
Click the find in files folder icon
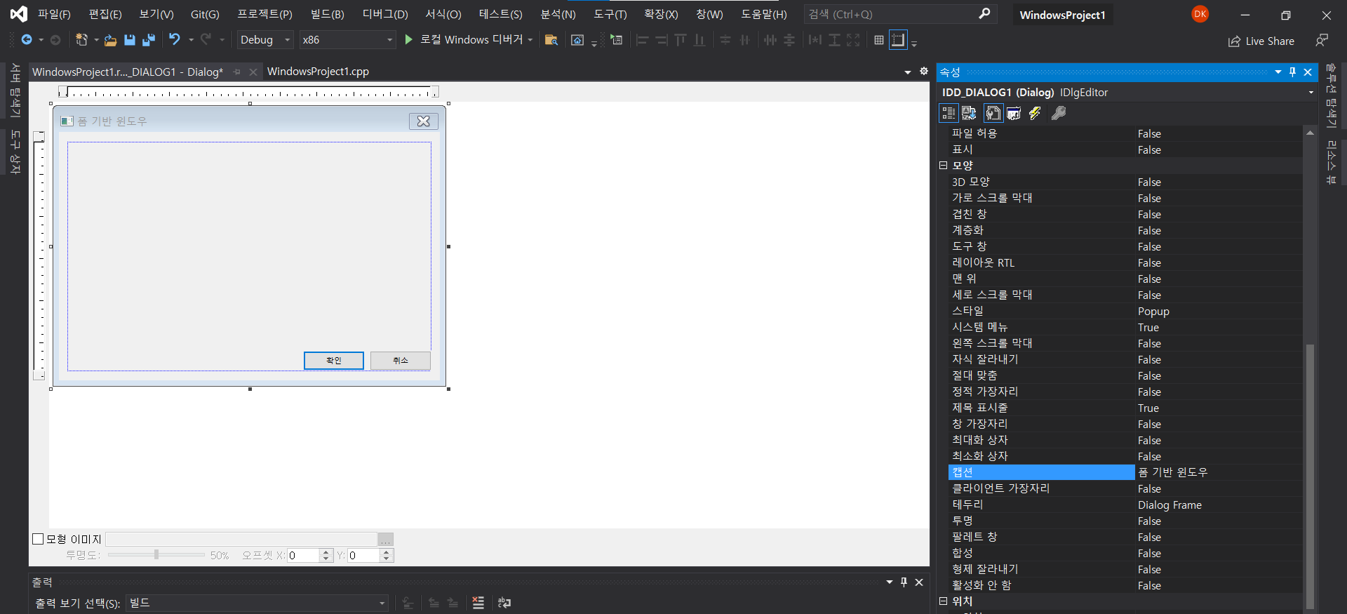(x=551, y=40)
